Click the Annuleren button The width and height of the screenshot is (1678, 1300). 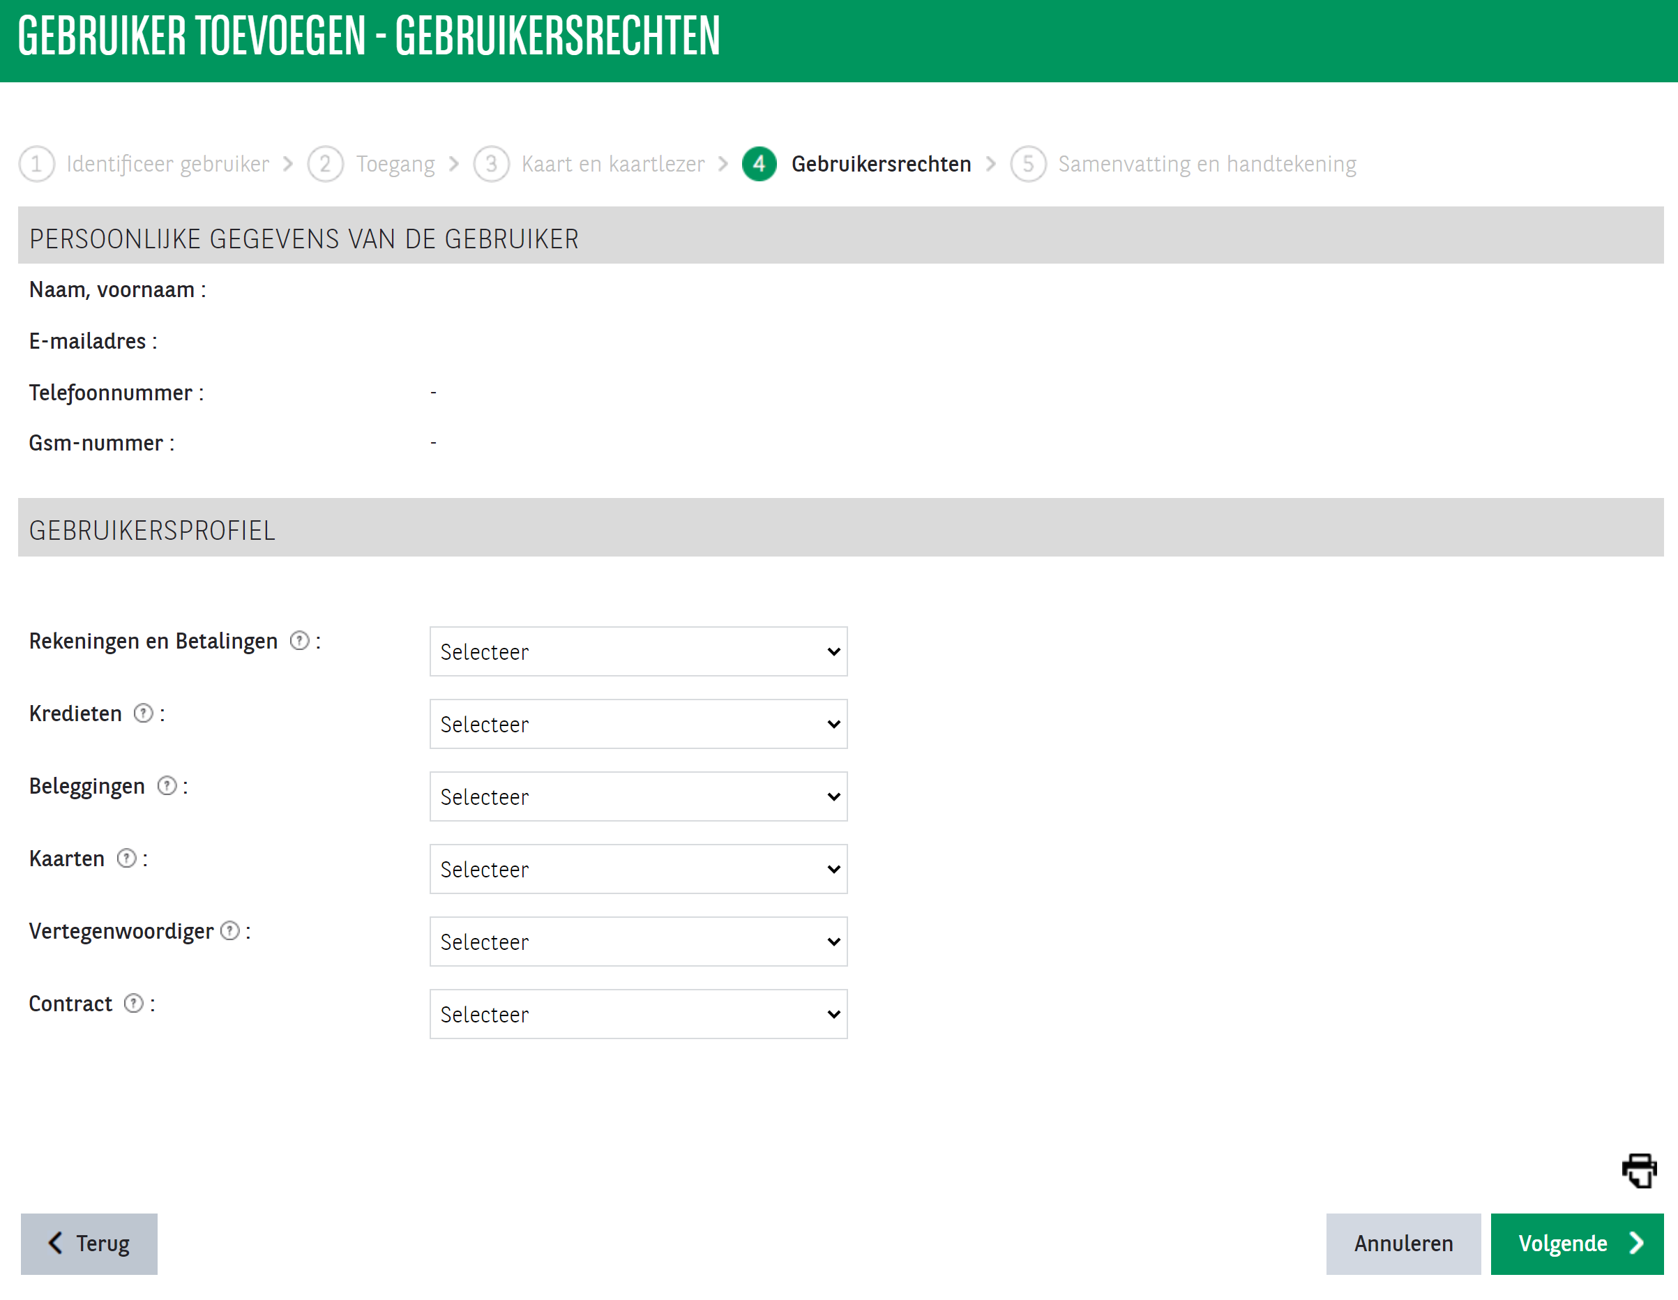1403,1243
